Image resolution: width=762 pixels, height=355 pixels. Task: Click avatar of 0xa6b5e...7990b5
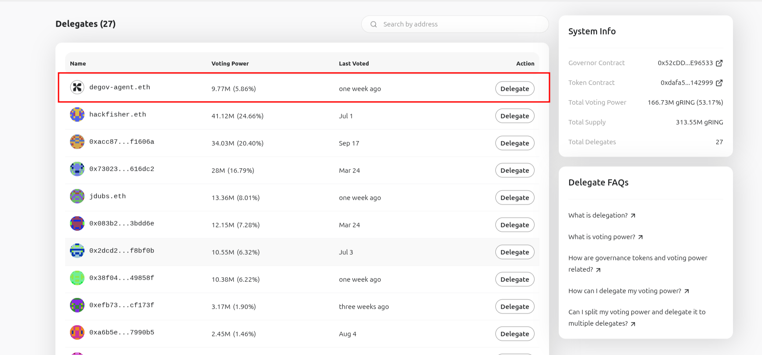77,333
